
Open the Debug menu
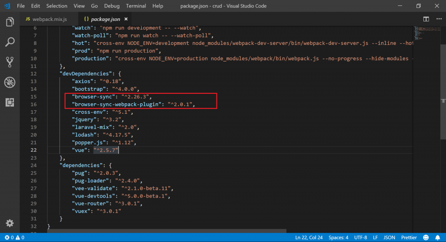click(x=112, y=6)
